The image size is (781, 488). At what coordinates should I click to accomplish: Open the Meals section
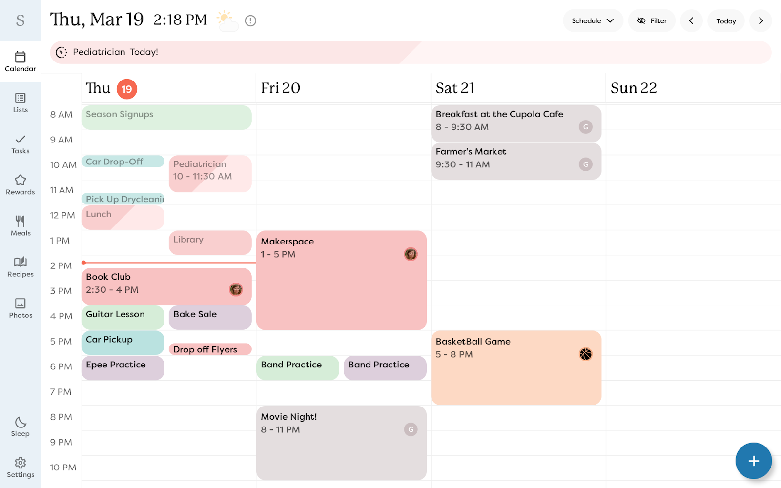tap(20, 226)
